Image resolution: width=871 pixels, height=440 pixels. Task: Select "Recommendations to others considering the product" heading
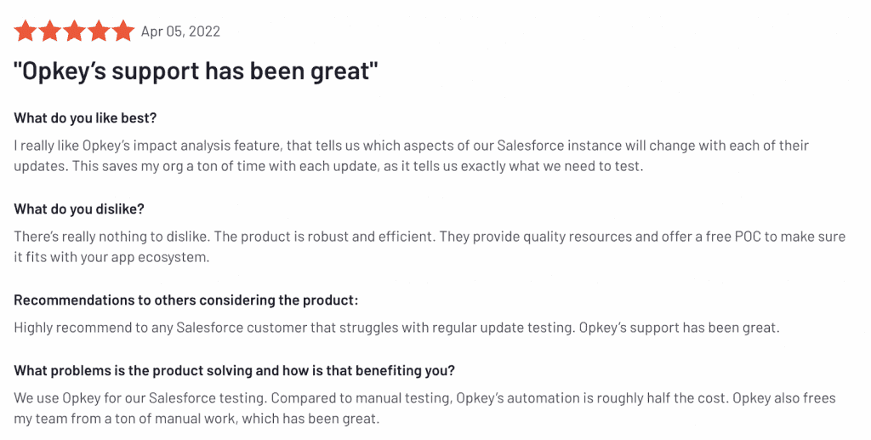point(186,300)
